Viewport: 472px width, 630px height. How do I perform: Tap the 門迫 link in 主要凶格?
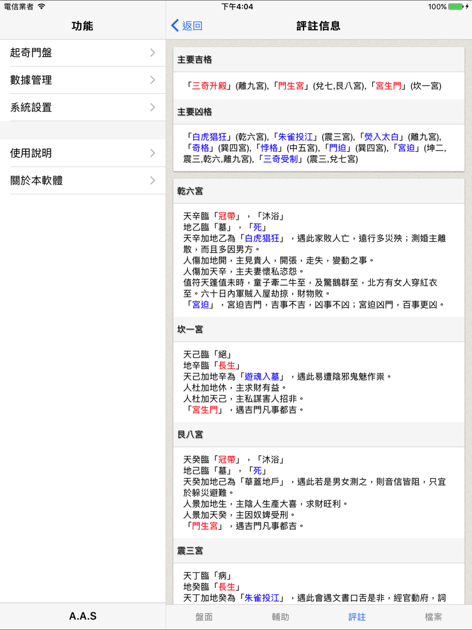(x=337, y=148)
